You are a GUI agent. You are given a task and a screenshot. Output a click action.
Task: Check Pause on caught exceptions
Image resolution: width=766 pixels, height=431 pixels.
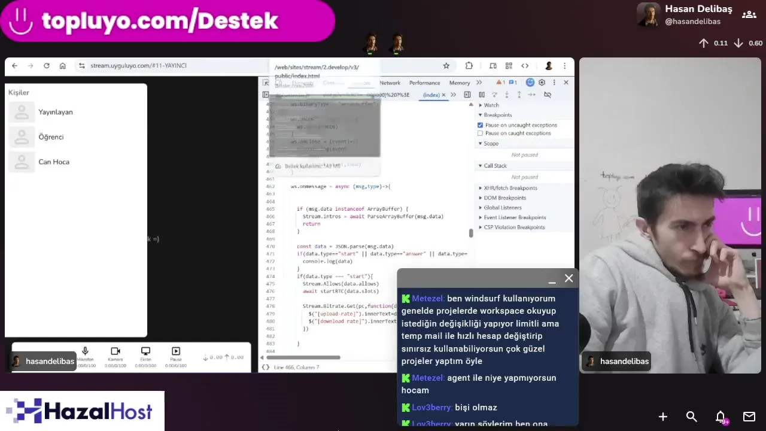pos(480,133)
